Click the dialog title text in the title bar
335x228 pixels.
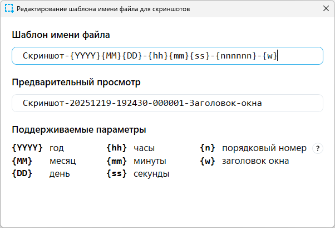104,9
